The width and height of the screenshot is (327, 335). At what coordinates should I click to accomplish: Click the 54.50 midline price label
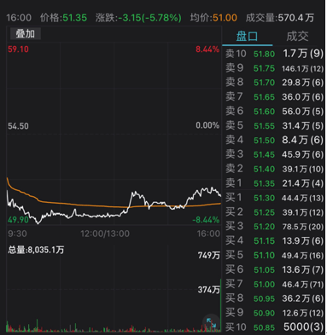pyautogui.click(x=18, y=126)
